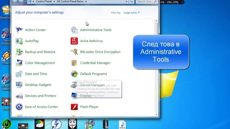Screen dimensions: 230x129
Task: Open the Ease of Access Center link
Action: pyautogui.click(x=41, y=107)
